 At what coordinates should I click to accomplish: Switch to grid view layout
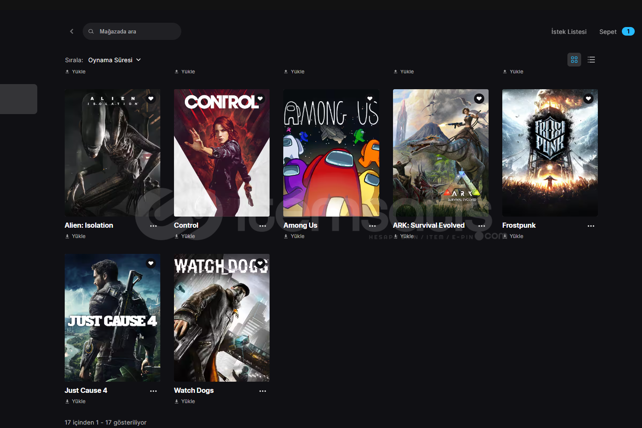[574, 60]
